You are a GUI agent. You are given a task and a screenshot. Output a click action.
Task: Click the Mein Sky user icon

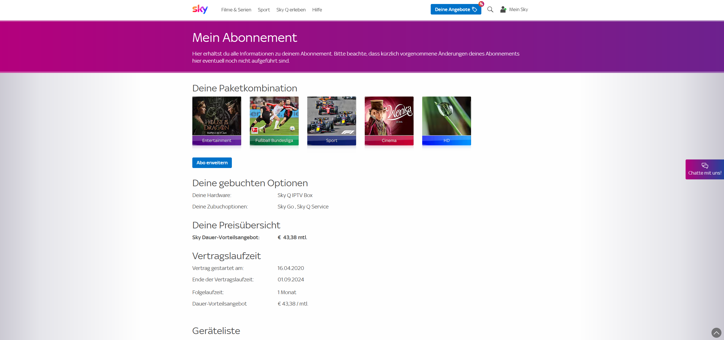click(503, 9)
